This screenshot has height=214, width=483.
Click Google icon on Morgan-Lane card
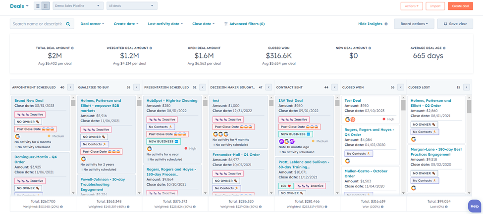pos(413,188)
